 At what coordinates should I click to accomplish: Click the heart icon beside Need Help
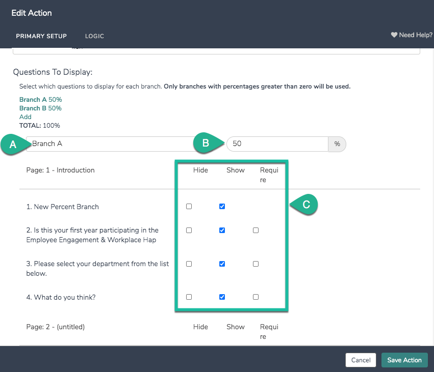394,35
